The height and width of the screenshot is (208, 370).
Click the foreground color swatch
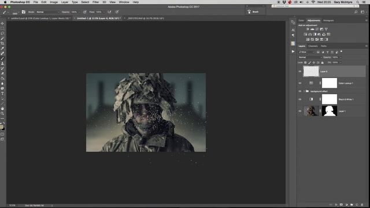(1, 127)
